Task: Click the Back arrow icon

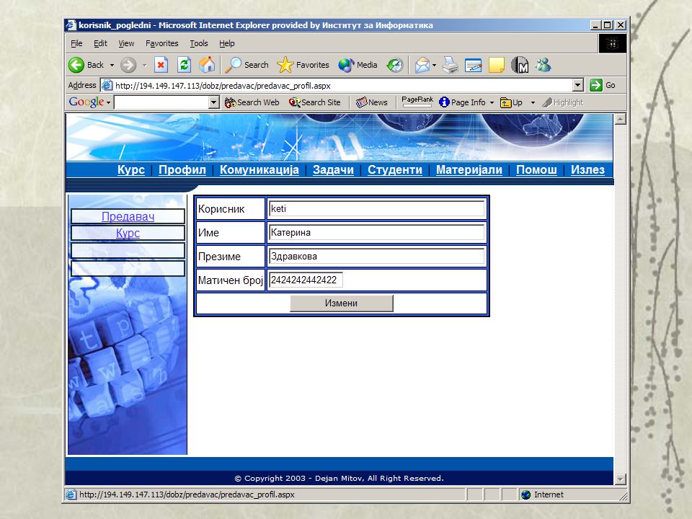Action: pyautogui.click(x=76, y=65)
